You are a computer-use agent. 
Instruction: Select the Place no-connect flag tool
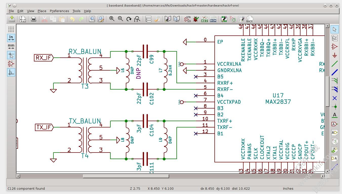335,98
